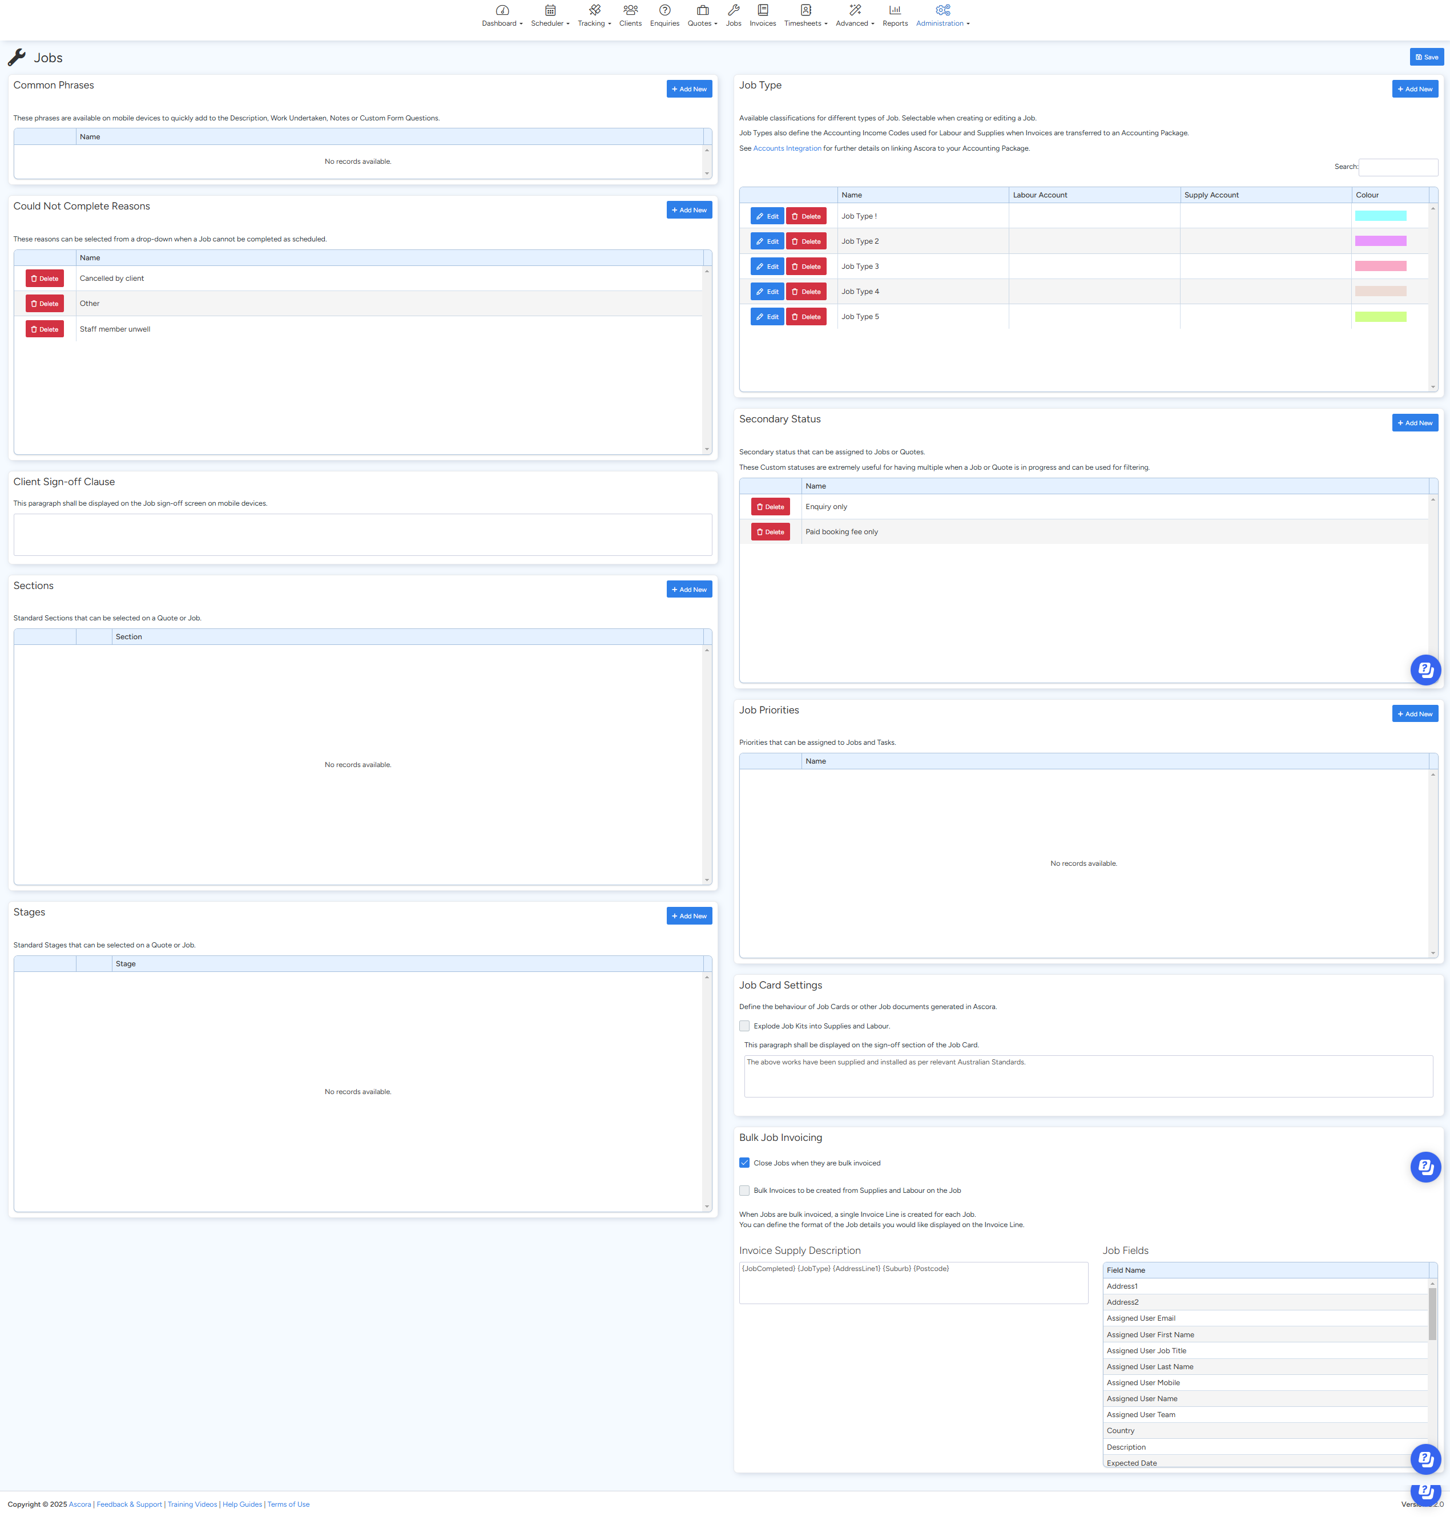Edit Job Type 3 row

click(x=767, y=267)
